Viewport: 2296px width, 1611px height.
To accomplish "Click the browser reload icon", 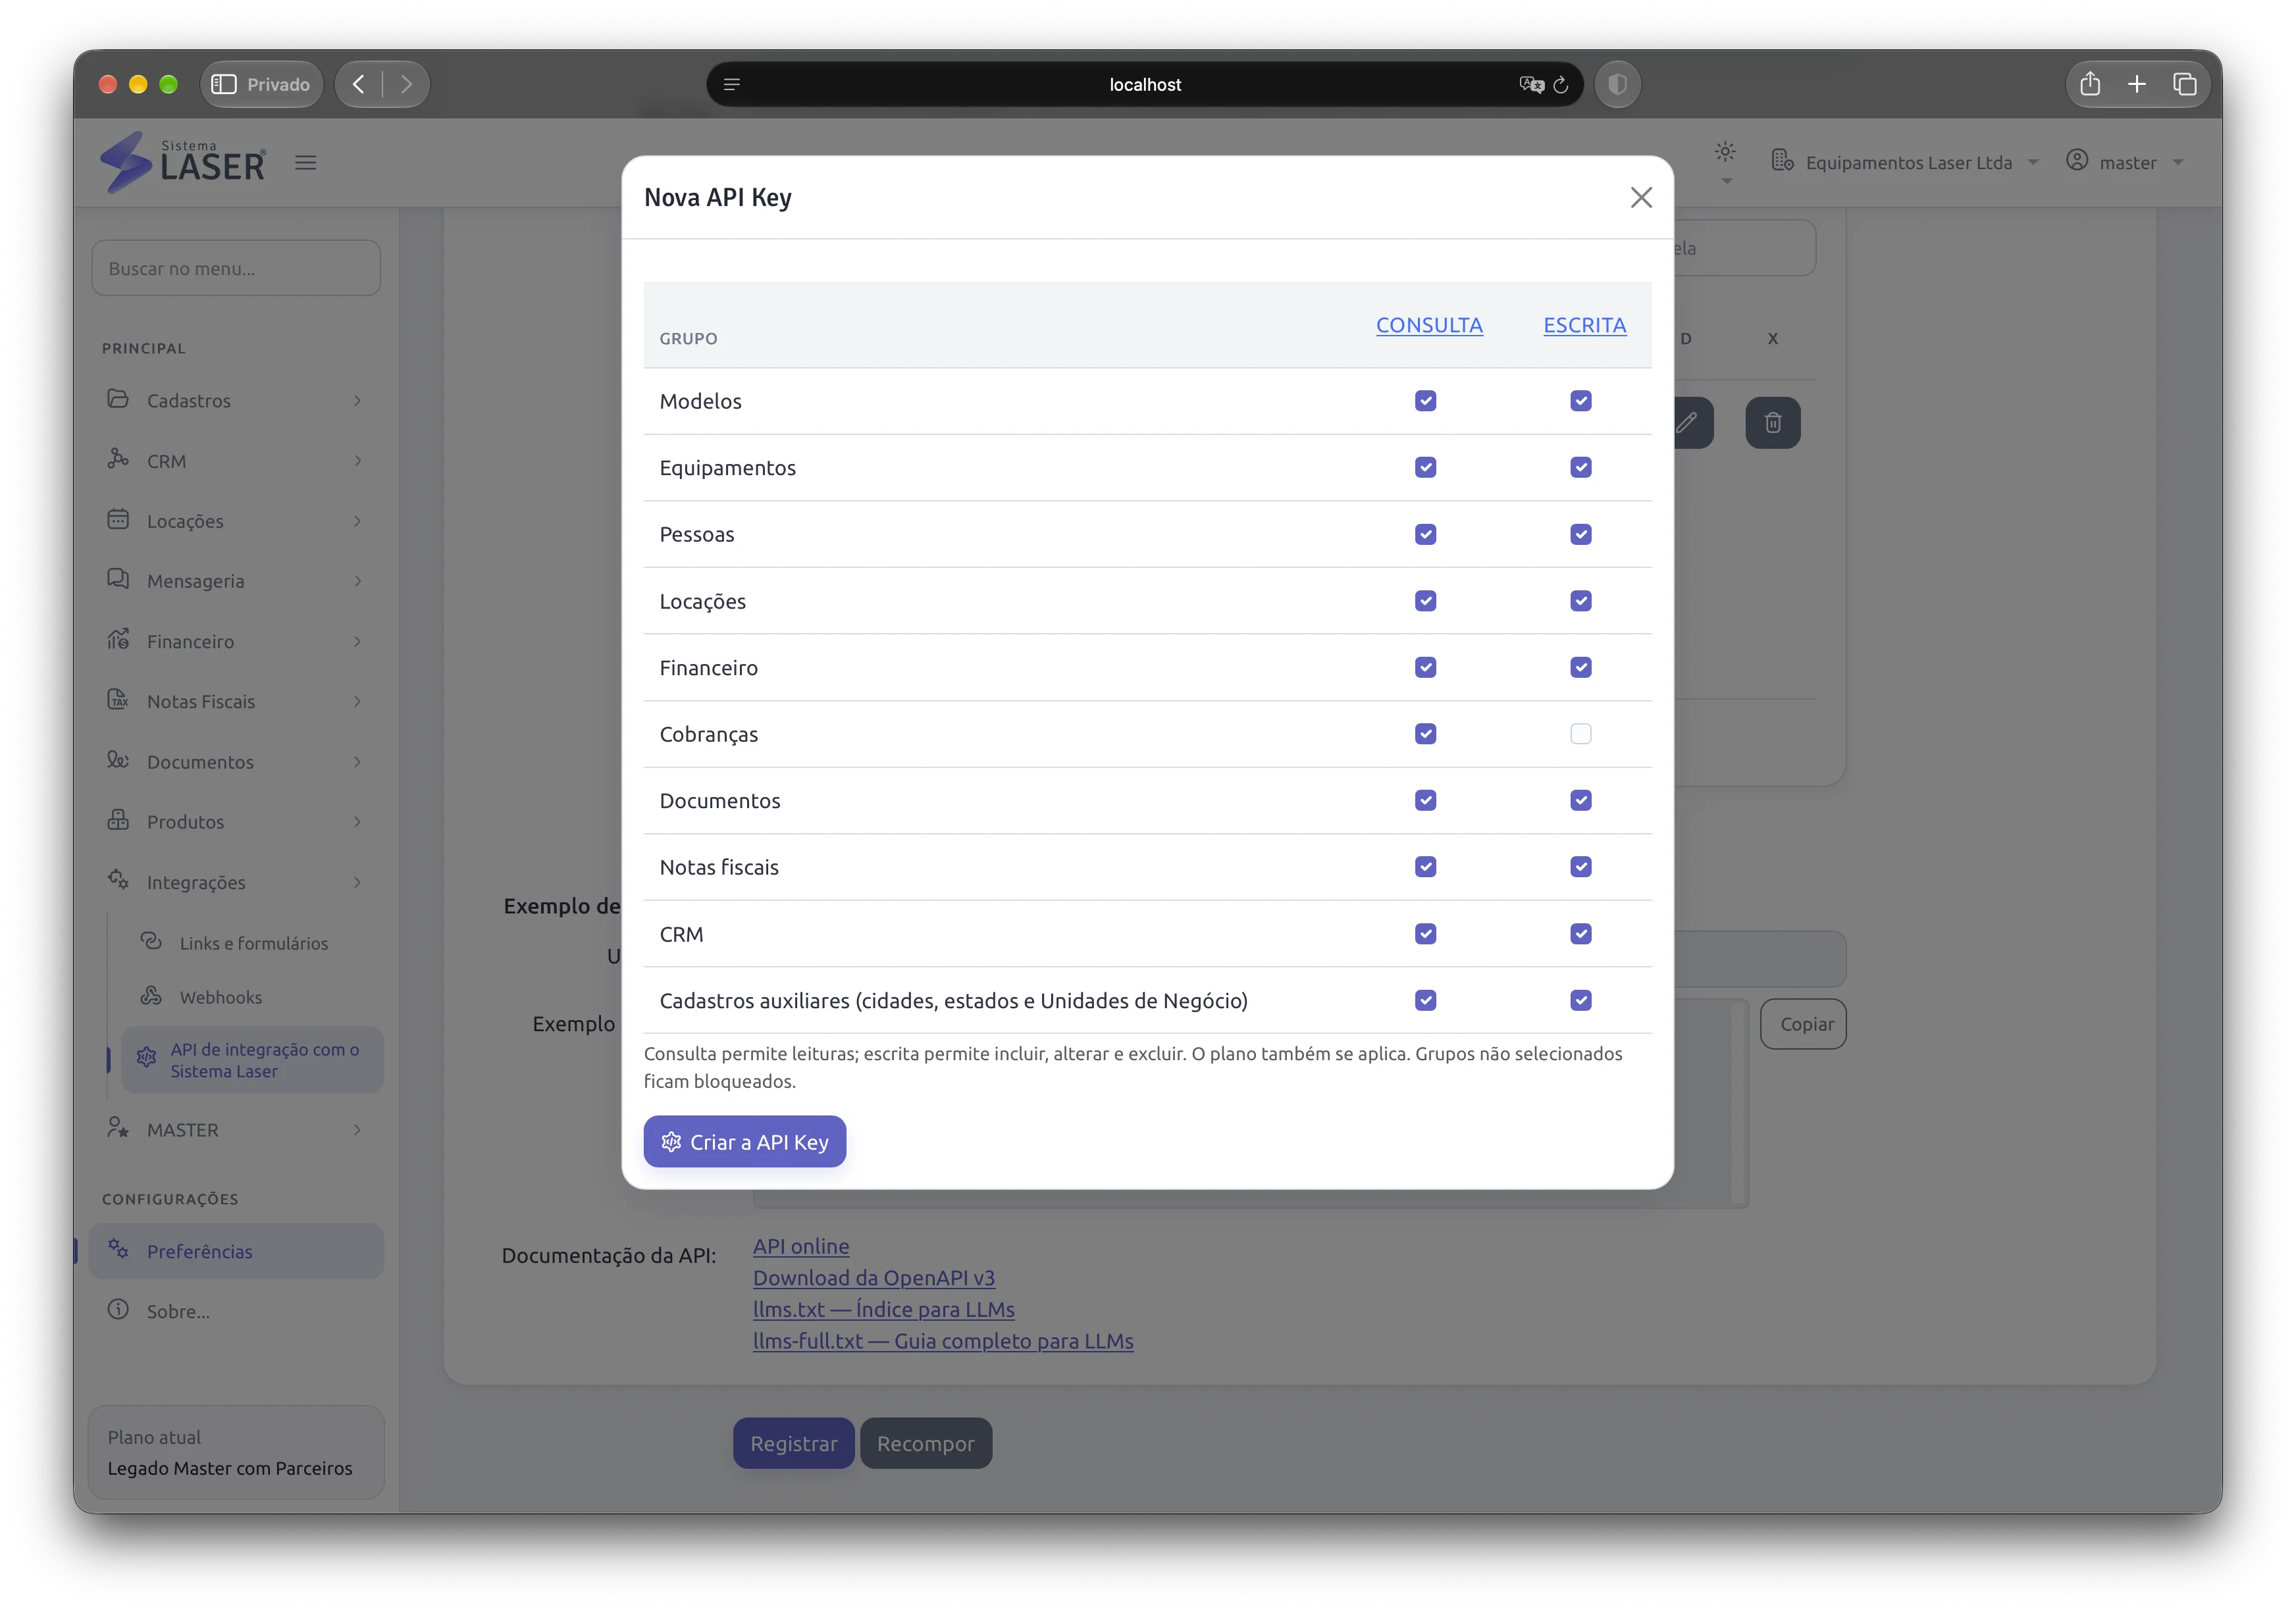I will [1560, 84].
